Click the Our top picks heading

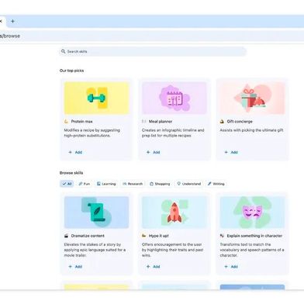coord(71,71)
